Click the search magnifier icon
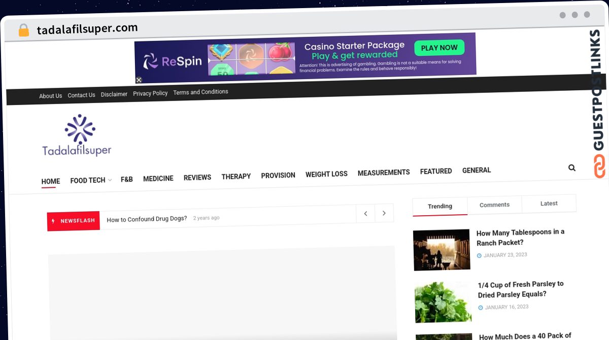The height and width of the screenshot is (340, 609). coord(572,168)
